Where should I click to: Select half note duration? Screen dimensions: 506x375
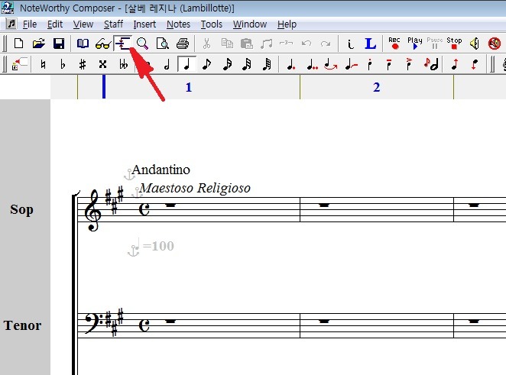point(167,64)
